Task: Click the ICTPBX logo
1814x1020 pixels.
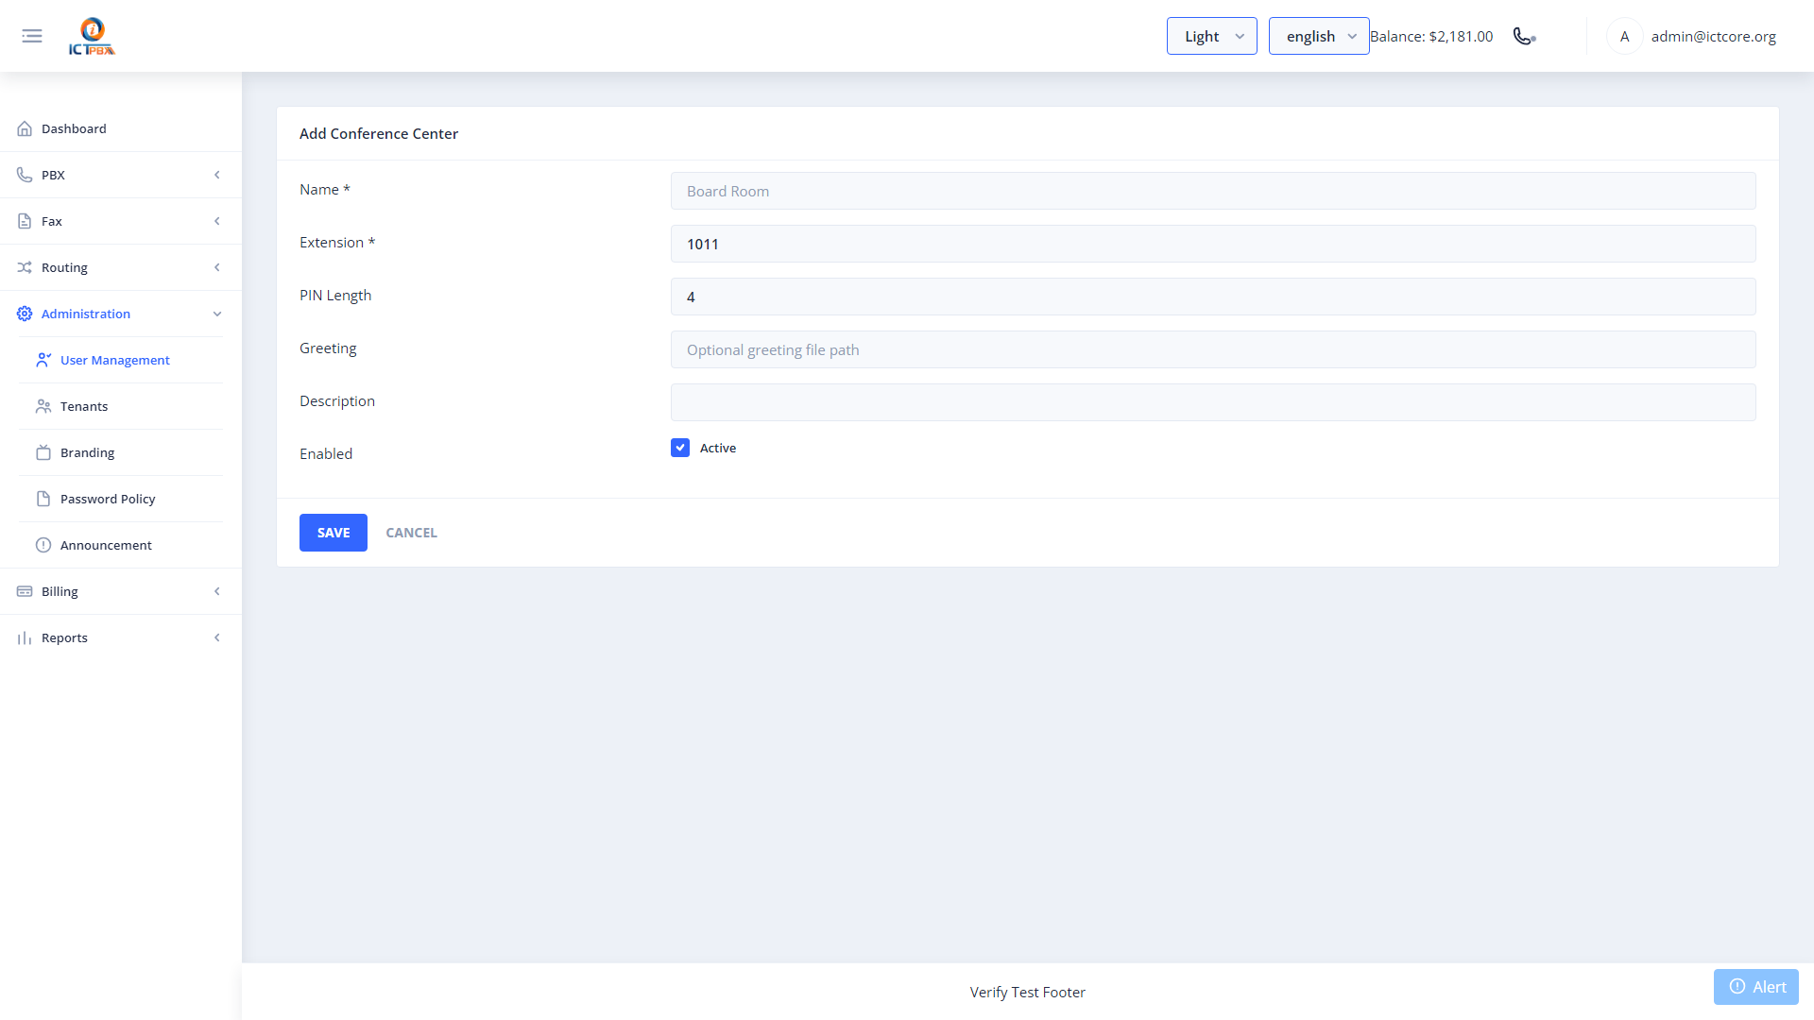Action: coord(92,36)
